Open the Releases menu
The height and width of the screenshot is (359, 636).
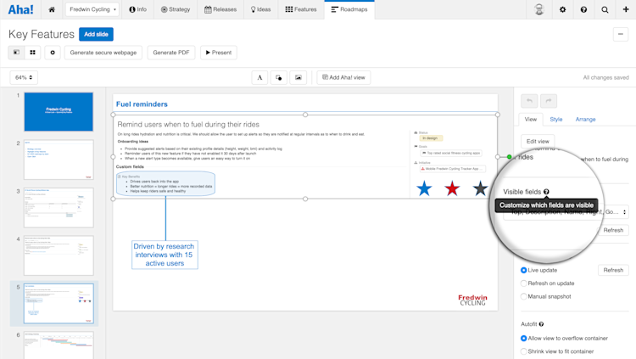coord(220,9)
